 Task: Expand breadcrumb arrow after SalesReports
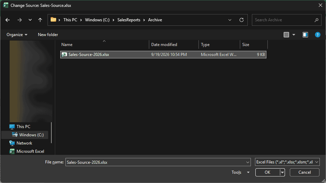coord(144,20)
